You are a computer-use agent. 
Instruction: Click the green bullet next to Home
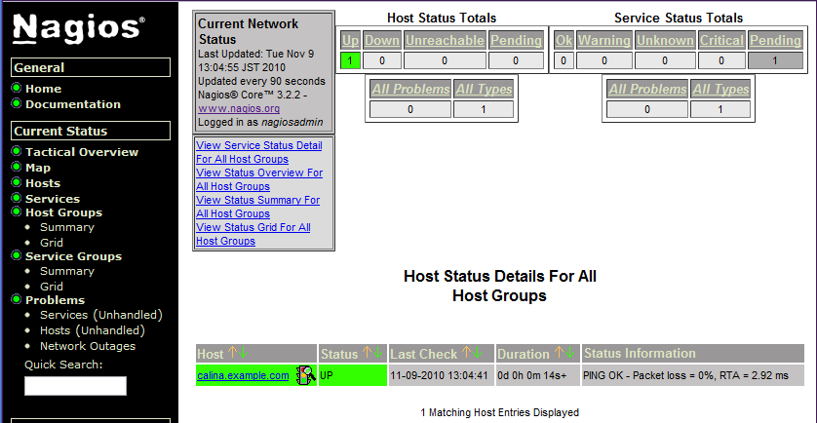[x=17, y=88]
